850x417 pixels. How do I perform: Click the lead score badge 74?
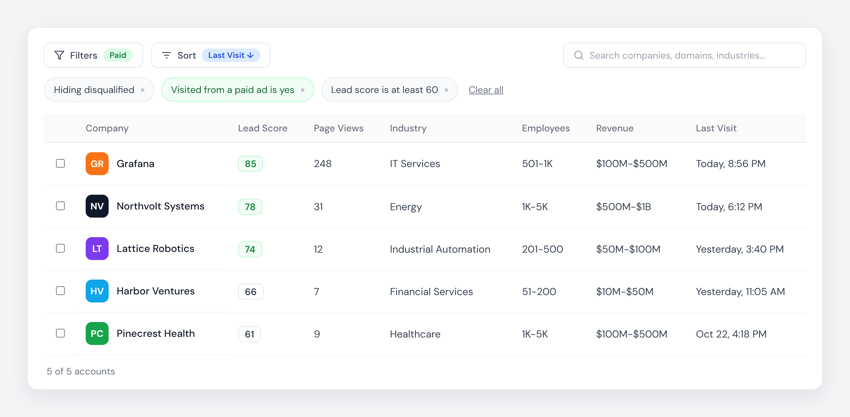(x=250, y=249)
